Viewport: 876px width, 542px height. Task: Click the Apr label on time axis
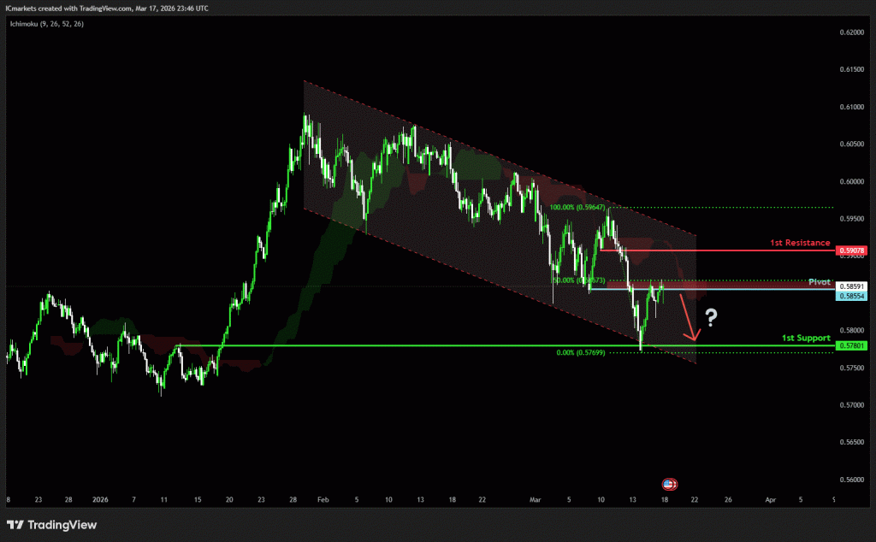pyautogui.click(x=770, y=498)
